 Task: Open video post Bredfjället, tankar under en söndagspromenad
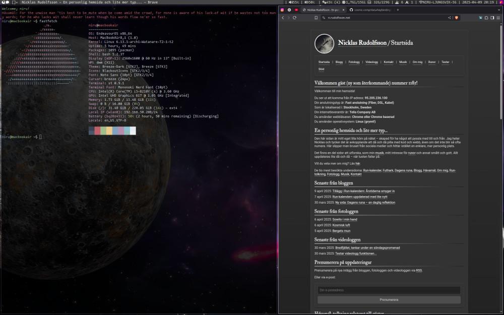coord(367,248)
